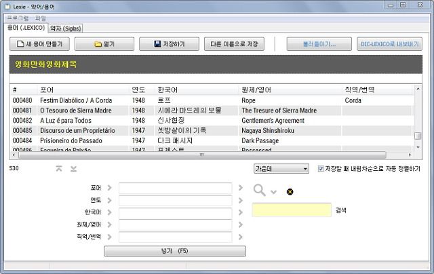Click the 영화만화영화제목 title banner
This screenshot has height=274, width=434.
point(216,64)
